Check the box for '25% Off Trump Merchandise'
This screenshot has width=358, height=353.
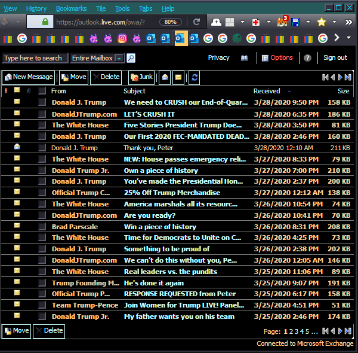(42, 193)
